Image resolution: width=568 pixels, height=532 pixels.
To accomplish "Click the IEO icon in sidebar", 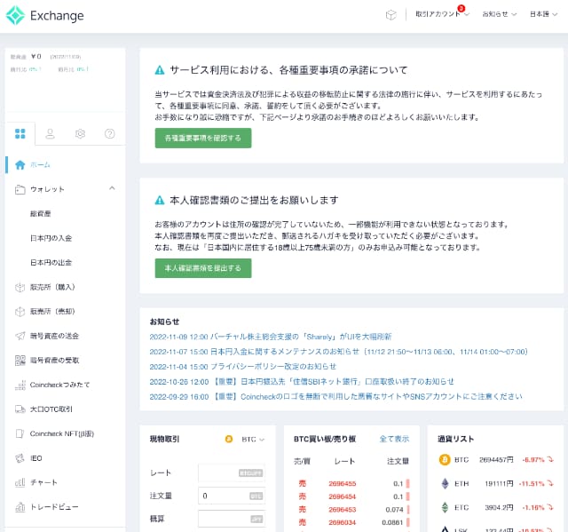I will [20, 458].
